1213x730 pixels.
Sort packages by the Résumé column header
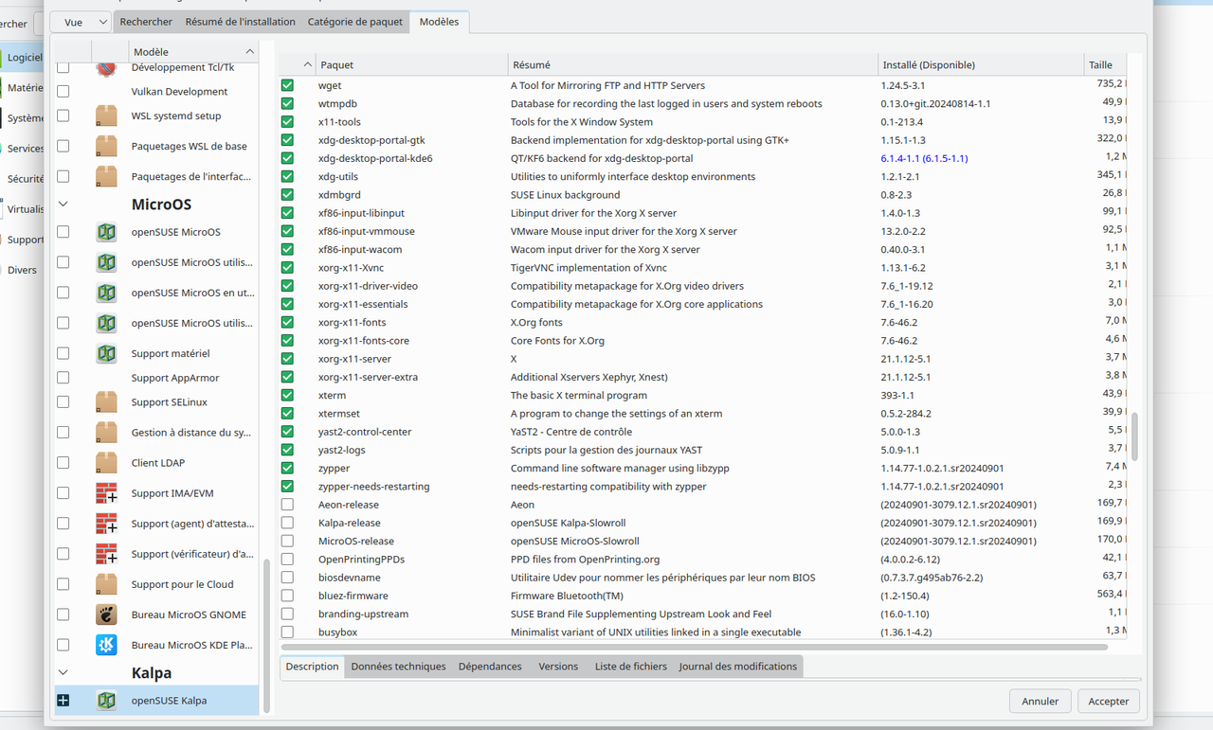coord(693,64)
